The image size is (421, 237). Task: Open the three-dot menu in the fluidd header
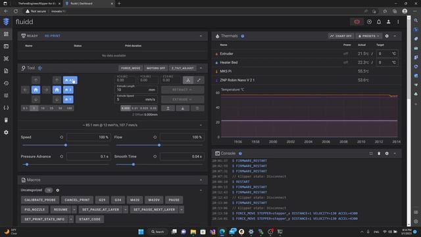(398, 22)
